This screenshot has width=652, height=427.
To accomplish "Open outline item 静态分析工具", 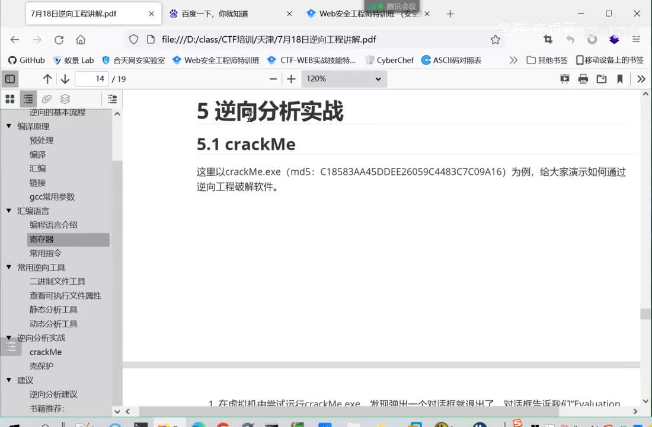I will 53,310.
